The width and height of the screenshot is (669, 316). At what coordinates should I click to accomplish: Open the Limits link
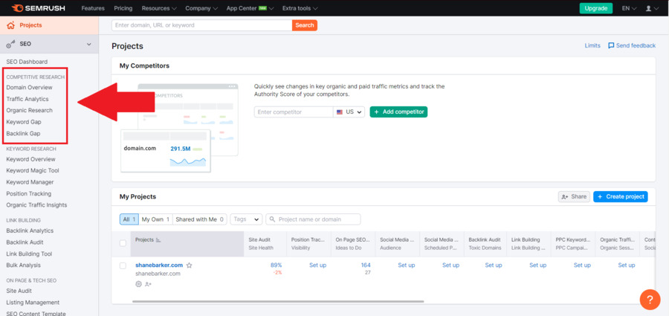[592, 45]
